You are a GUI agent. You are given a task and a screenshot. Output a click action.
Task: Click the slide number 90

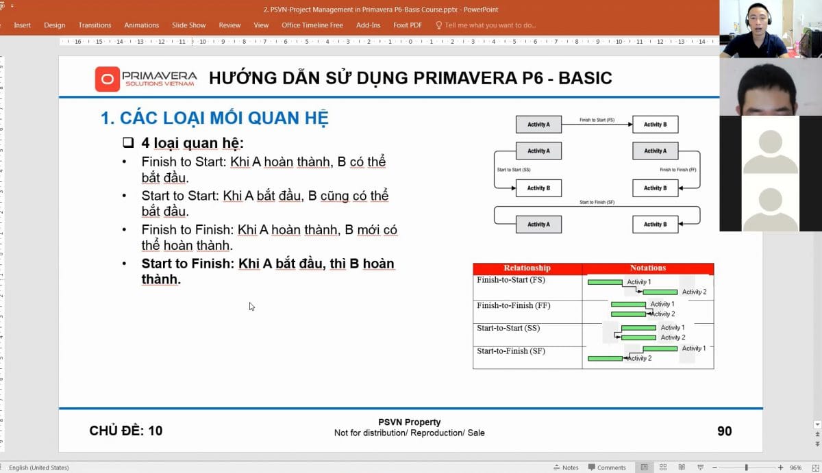[724, 431]
